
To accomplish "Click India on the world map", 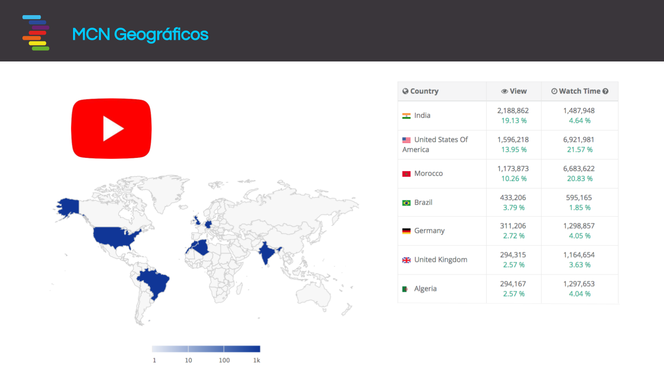I will [266, 252].
